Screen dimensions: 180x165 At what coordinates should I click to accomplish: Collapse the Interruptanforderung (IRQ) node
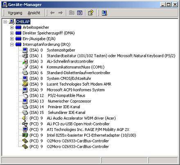pos(12,45)
